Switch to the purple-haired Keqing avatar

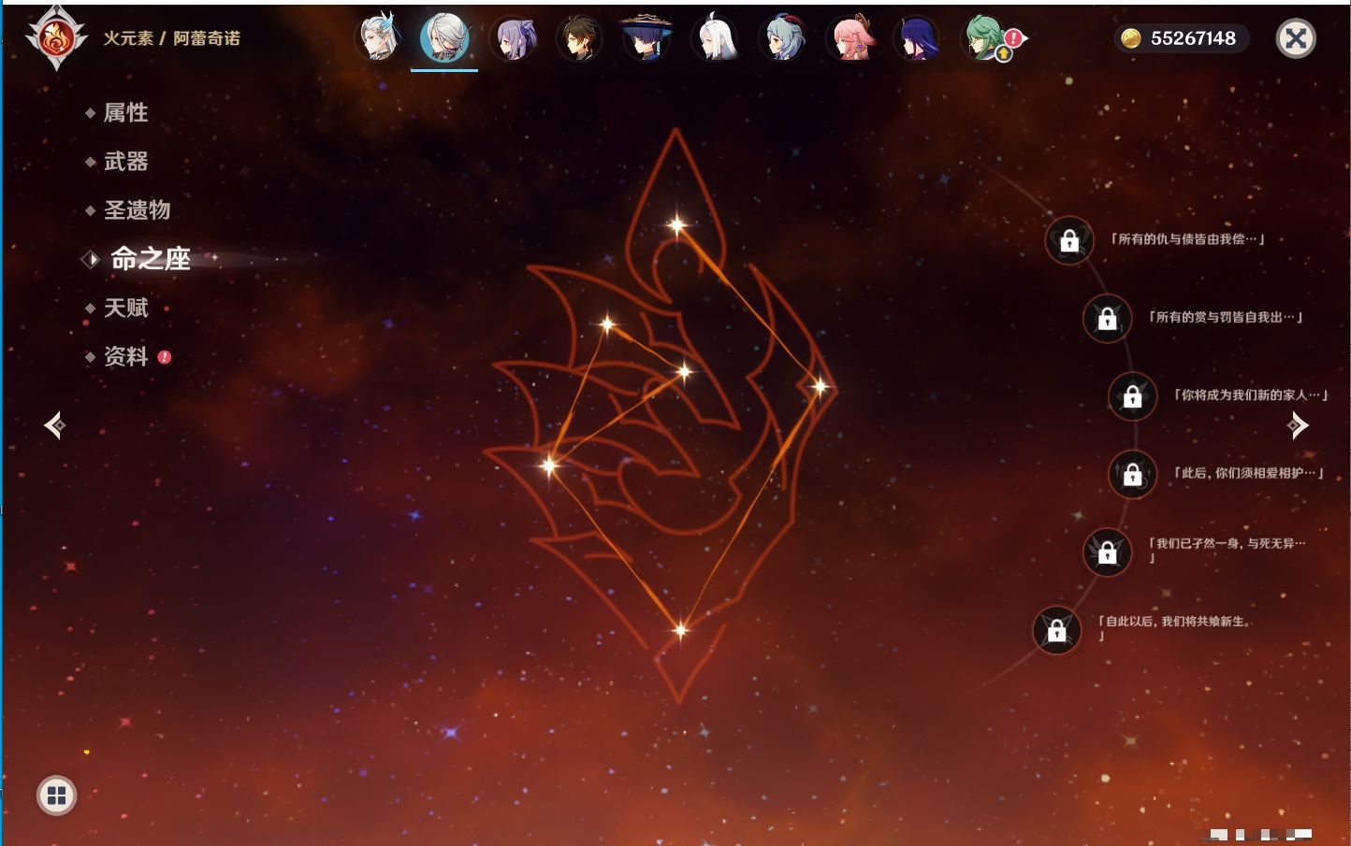coord(513,39)
